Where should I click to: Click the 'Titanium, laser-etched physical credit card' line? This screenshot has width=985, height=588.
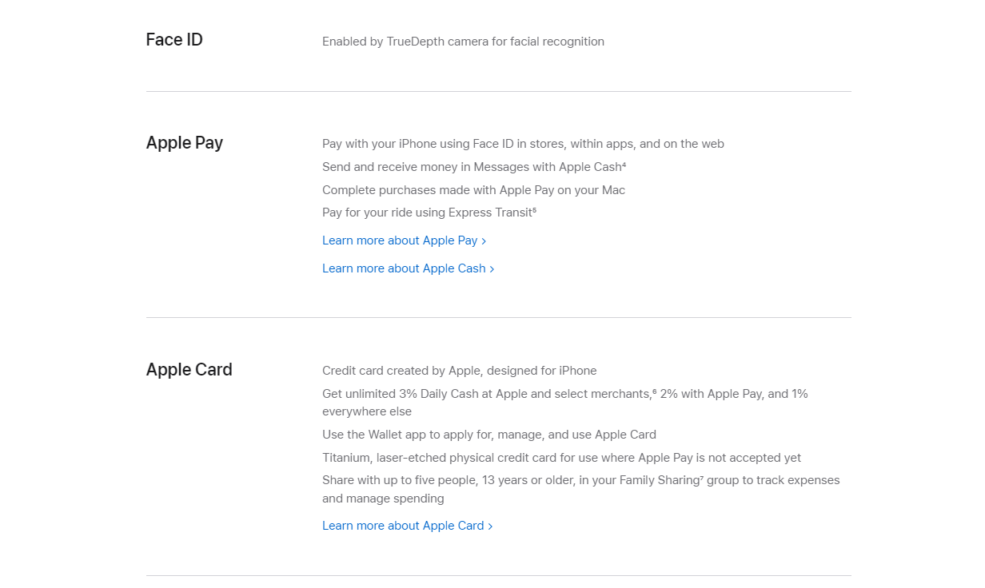(561, 458)
